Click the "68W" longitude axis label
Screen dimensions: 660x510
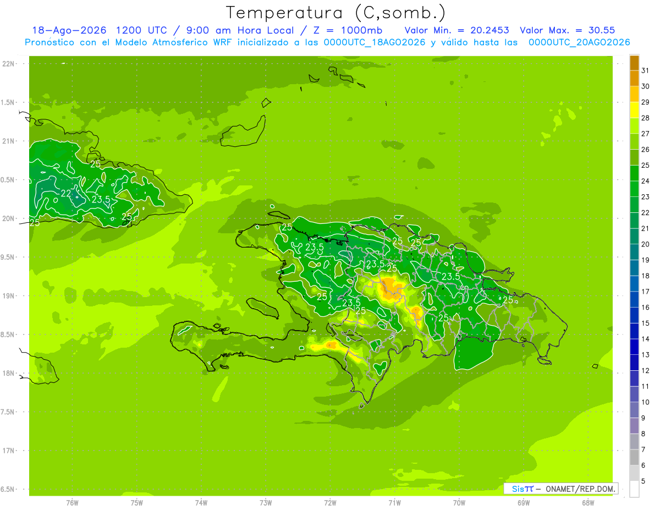pyautogui.click(x=588, y=503)
